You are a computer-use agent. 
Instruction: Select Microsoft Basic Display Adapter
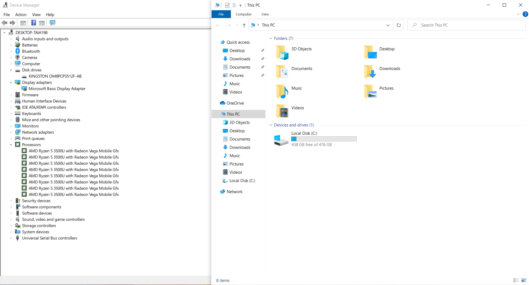pyautogui.click(x=57, y=89)
